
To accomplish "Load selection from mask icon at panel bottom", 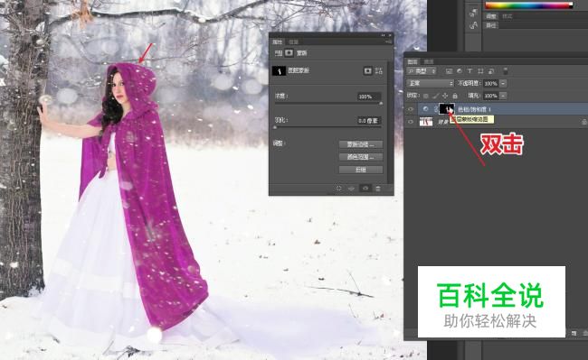I will [x=338, y=189].
